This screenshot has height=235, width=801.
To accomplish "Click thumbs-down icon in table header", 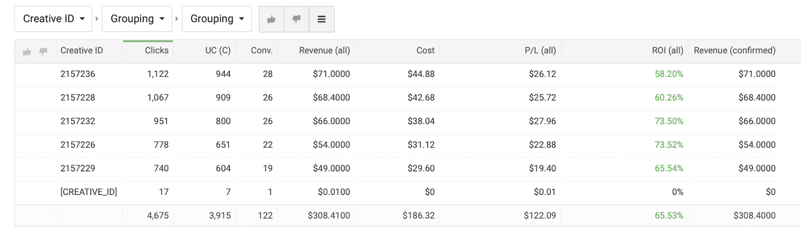I will (44, 51).
